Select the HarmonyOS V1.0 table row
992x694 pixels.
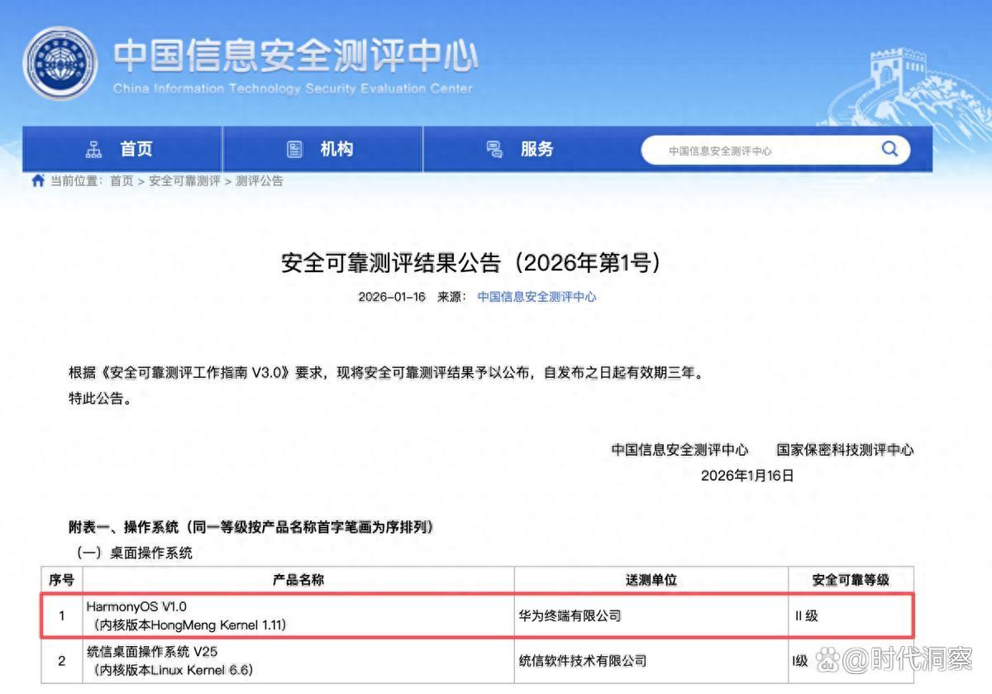click(x=298, y=615)
